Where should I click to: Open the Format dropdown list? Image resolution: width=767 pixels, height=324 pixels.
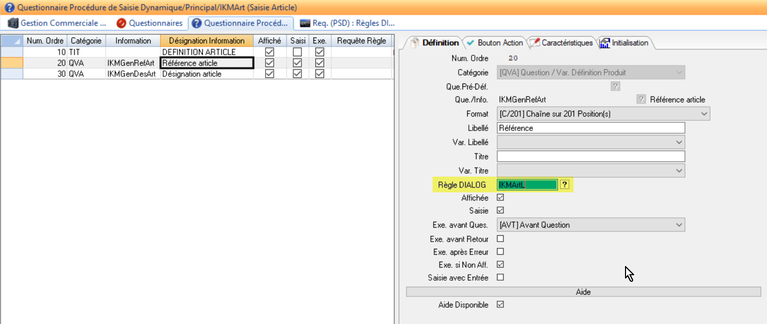coord(704,114)
